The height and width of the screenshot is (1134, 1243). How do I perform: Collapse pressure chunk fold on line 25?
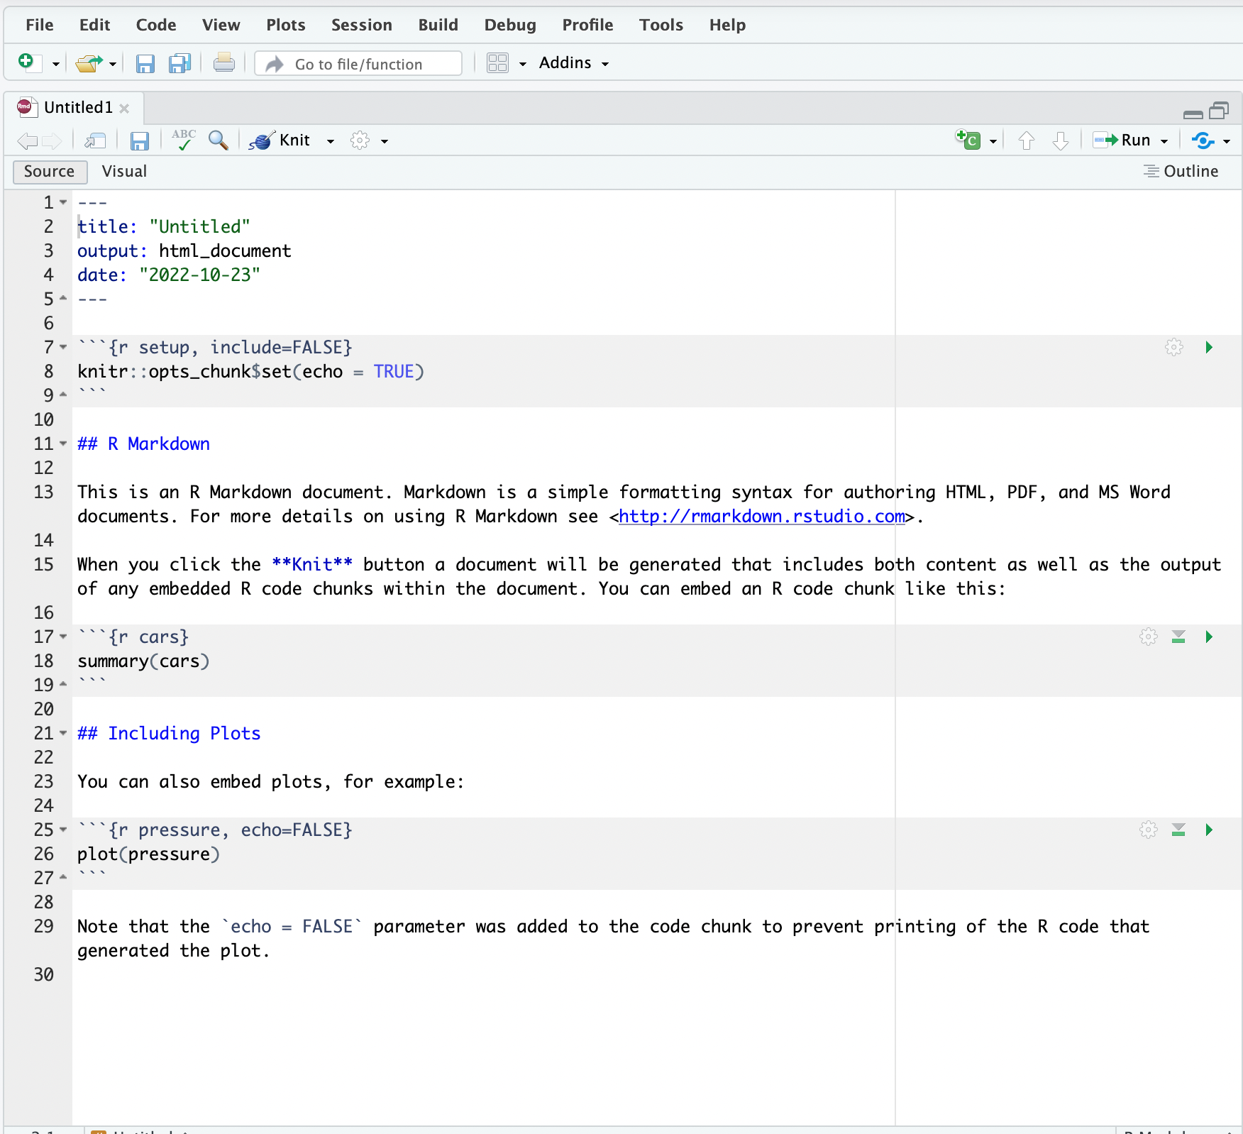(x=63, y=830)
